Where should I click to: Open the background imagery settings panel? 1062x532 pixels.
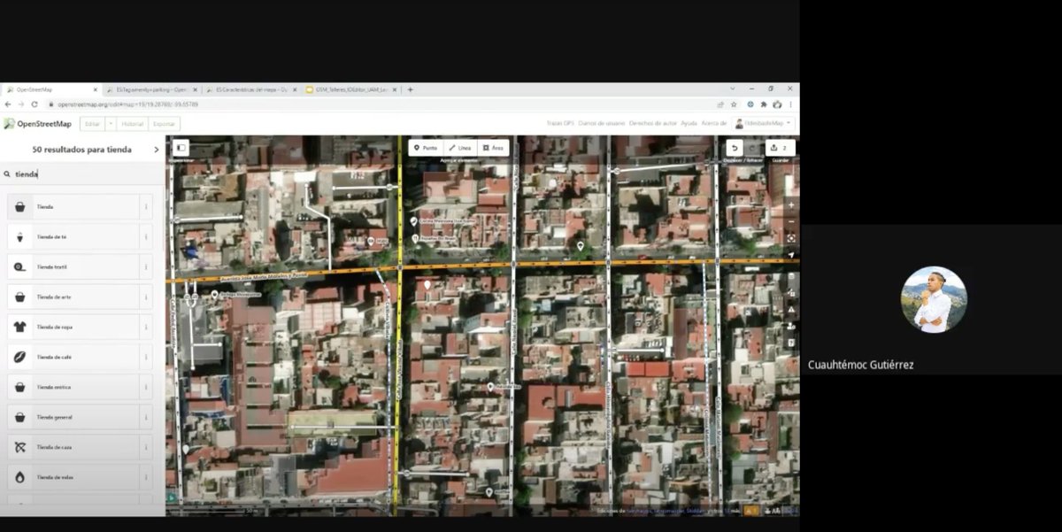pyautogui.click(x=790, y=276)
